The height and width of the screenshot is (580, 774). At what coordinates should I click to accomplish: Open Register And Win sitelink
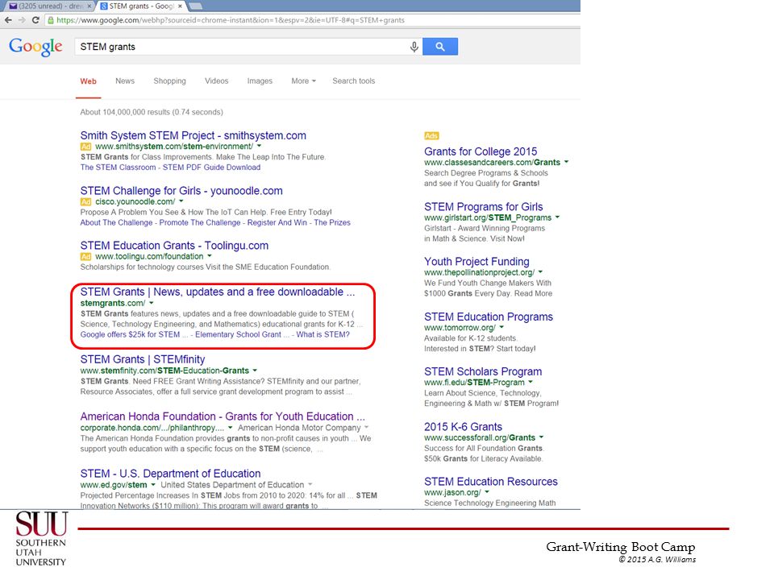point(277,222)
